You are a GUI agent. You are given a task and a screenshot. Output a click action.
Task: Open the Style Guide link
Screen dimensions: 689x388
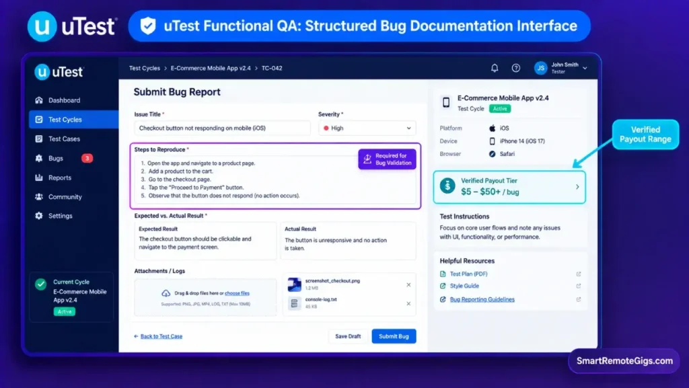point(464,286)
